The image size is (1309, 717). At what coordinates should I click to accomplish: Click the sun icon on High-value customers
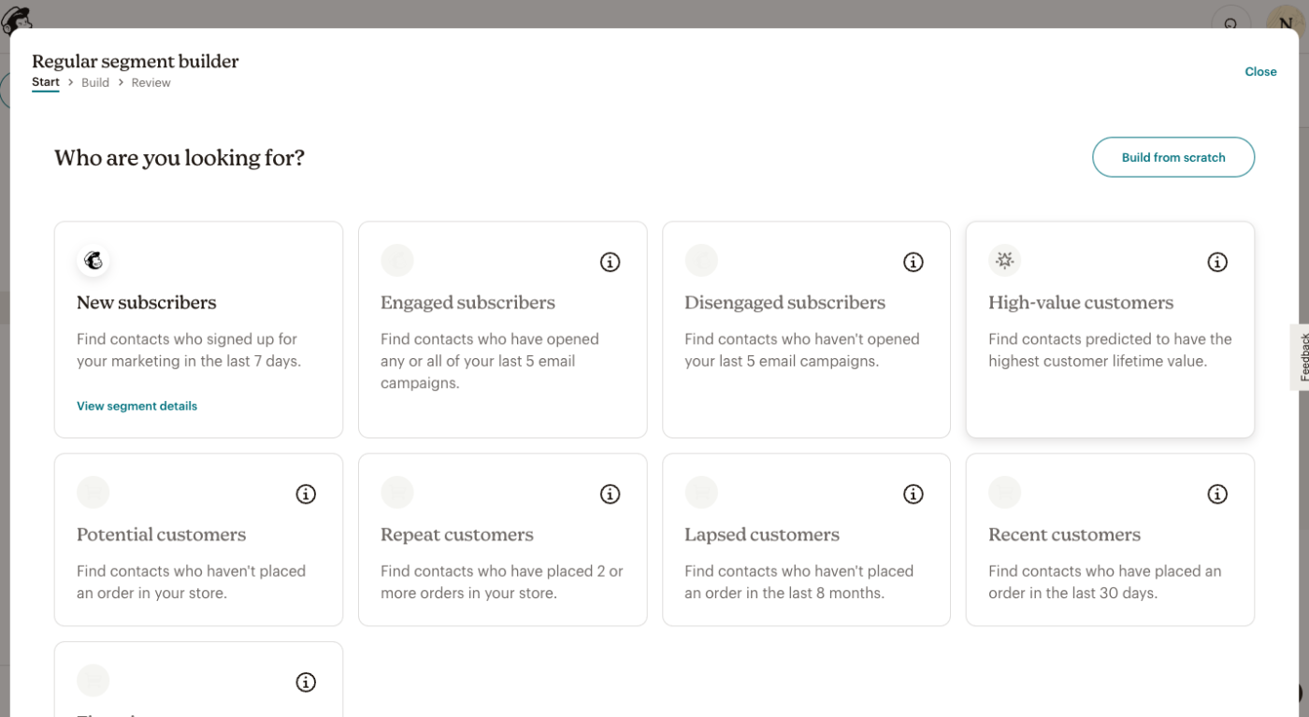tap(1005, 261)
